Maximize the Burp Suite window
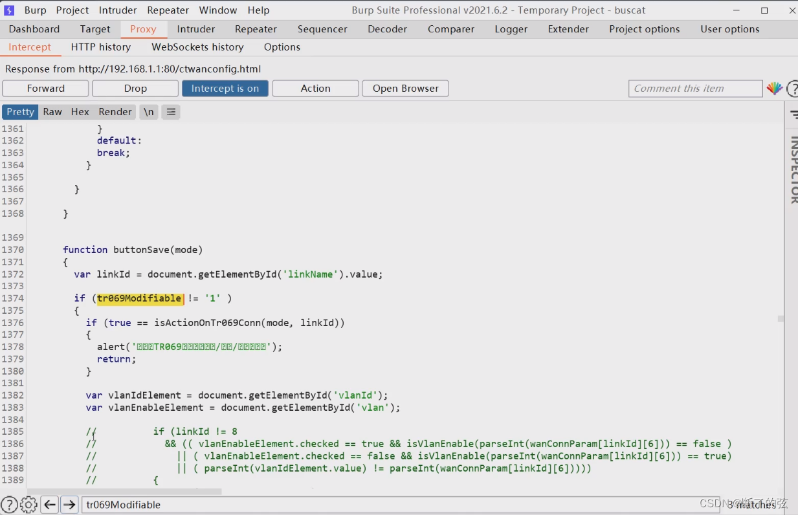Screen dimensions: 798x515 (x=764, y=10)
